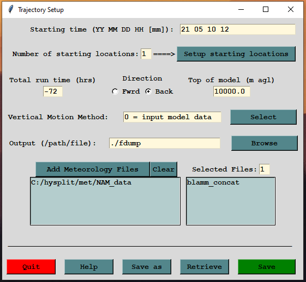Clear the meteorology files list

click(164, 169)
